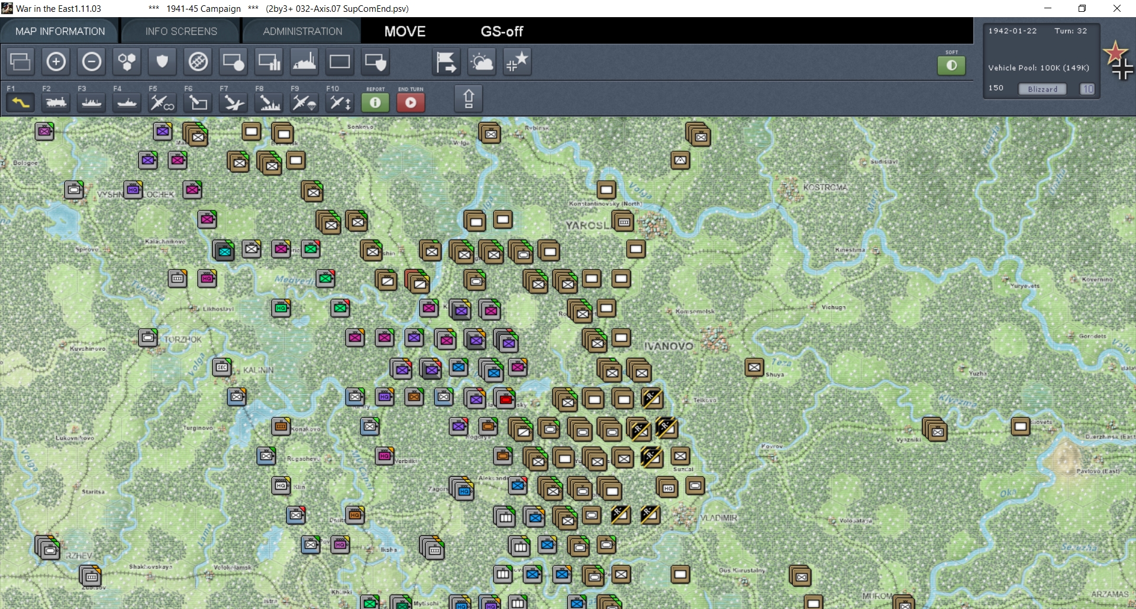
Task: Select the unit counter at Shuya
Action: tap(754, 367)
